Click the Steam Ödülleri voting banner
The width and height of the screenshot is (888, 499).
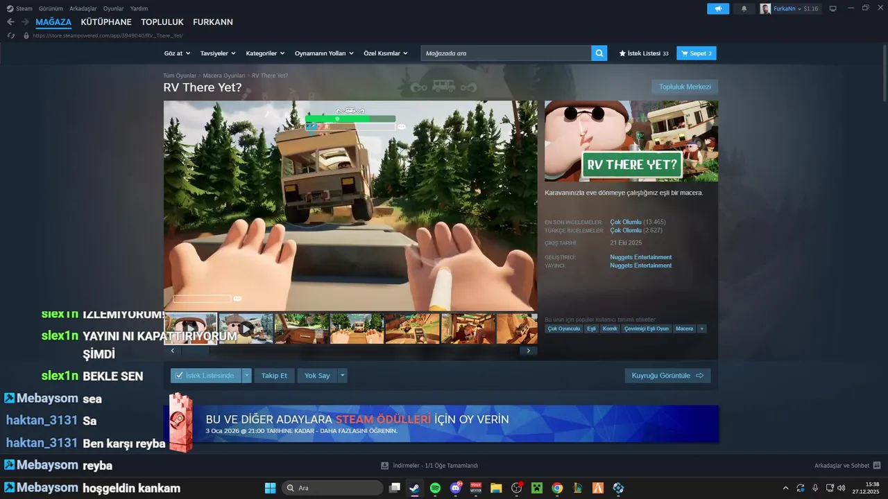(441, 423)
